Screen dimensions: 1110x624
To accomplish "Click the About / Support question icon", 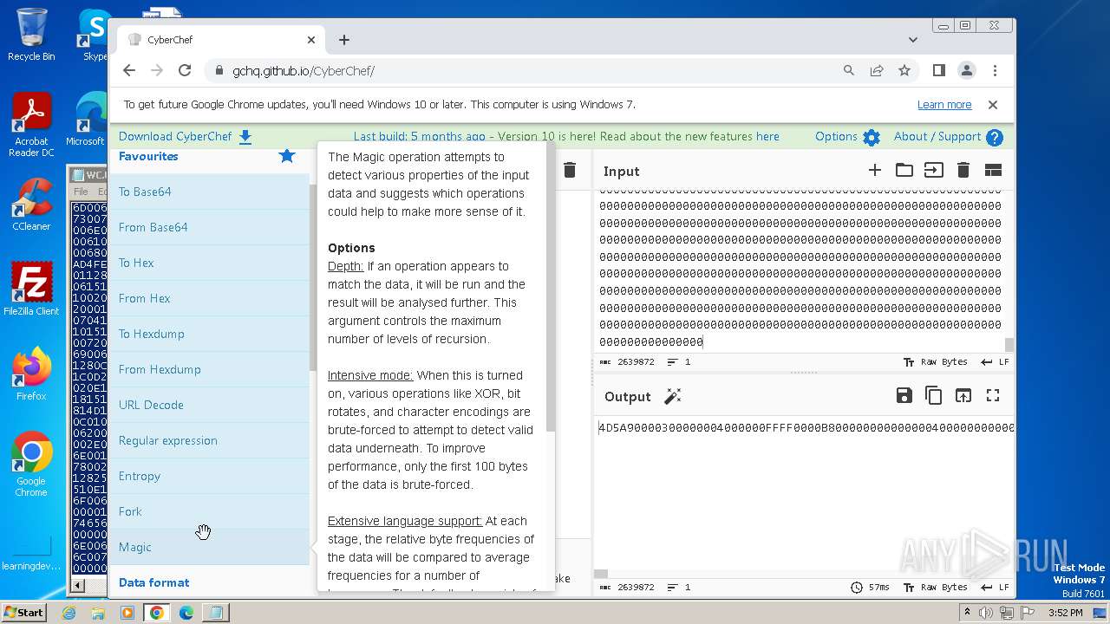I will coord(995,137).
